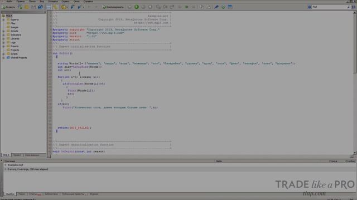Open the Вид menu
Image resolution: width=357 pixels, height=200 pixels.
(x=42, y=1)
